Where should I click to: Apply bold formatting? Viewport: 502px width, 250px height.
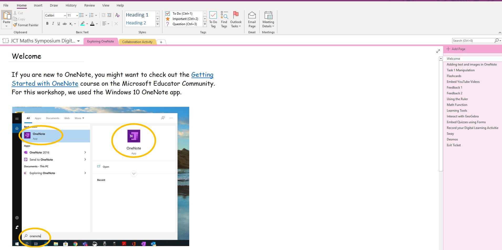tap(47, 24)
